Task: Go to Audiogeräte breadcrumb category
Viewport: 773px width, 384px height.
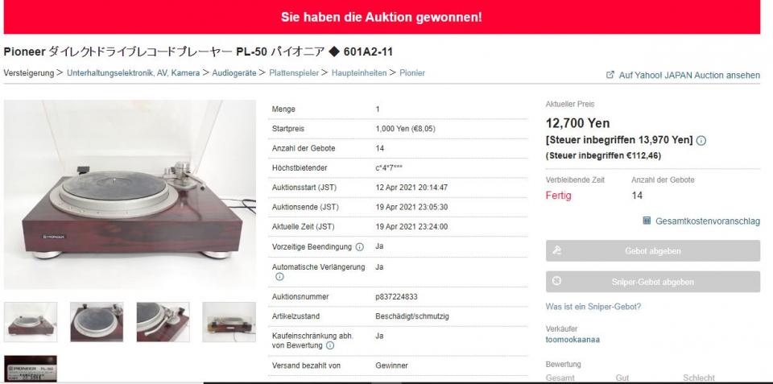Action: (x=234, y=73)
